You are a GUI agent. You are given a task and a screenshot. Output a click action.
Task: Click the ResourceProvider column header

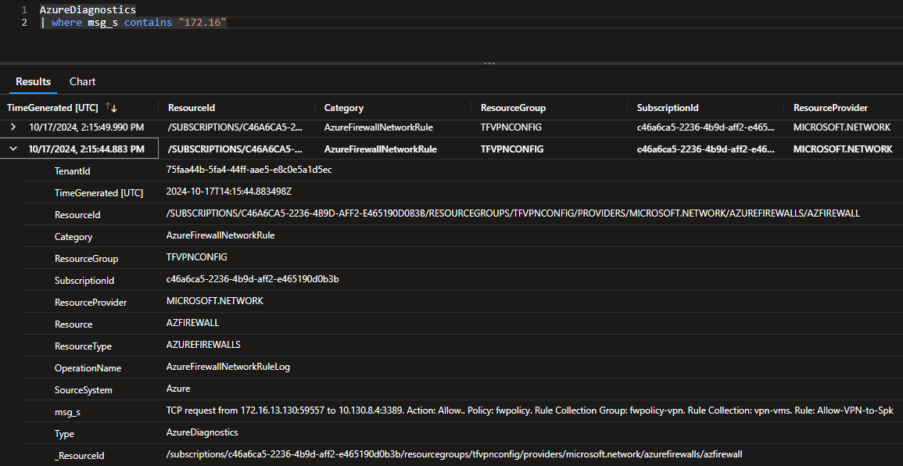[831, 107]
